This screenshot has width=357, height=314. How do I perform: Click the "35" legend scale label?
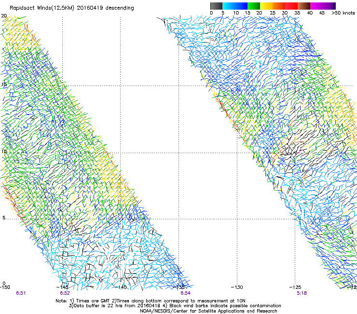pos(297,13)
